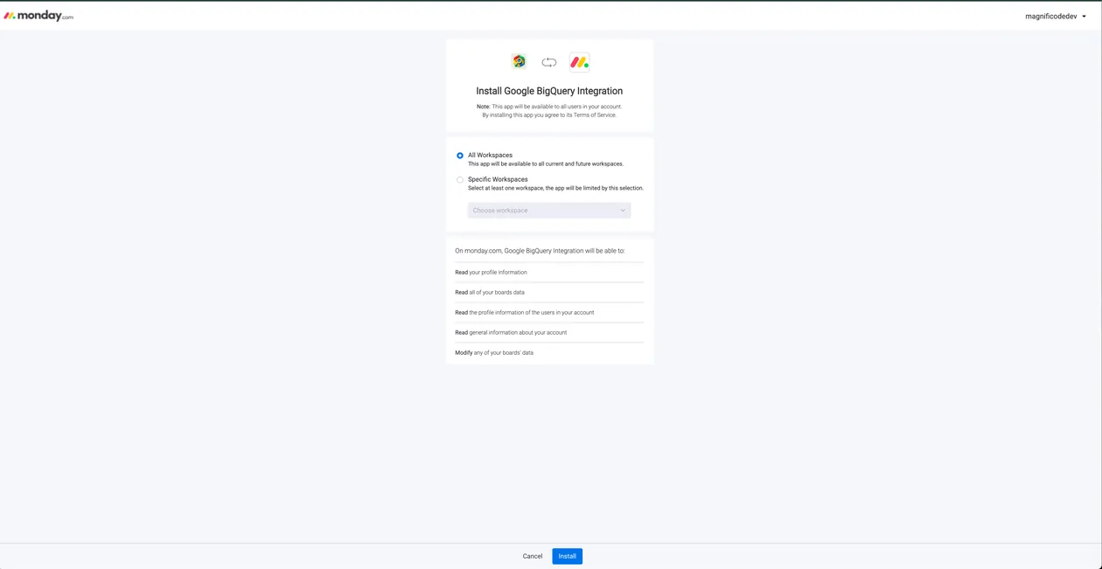Click the Note about app availability
This screenshot has height=569, width=1102.
(x=549, y=107)
